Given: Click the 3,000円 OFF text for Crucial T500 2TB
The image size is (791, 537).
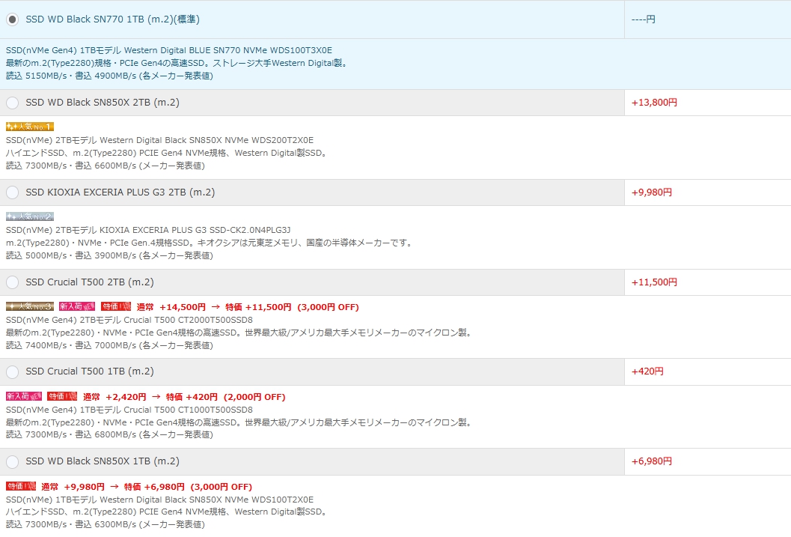Looking at the screenshot, I should 329,307.
